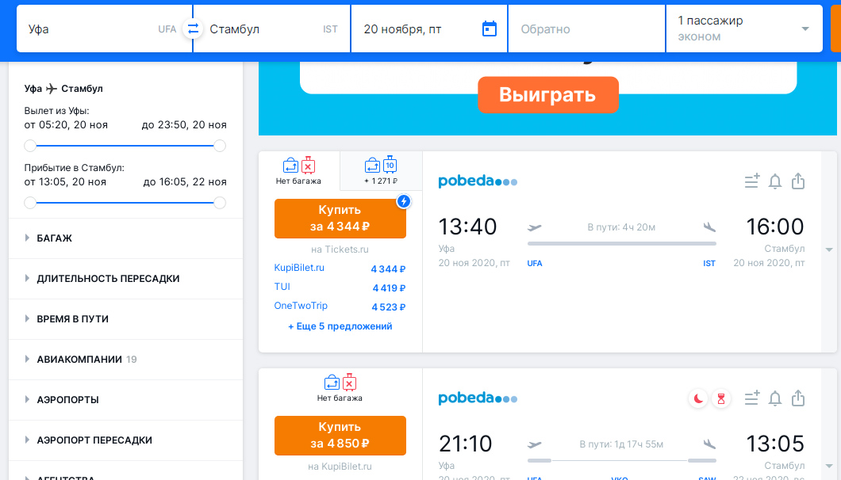Expand details of the 13:40 flight card
The image size is (841, 480).
pyautogui.click(x=829, y=250)
